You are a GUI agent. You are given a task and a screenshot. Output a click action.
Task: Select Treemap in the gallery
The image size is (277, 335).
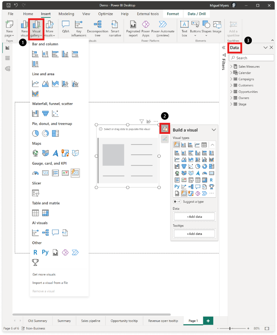55,133
